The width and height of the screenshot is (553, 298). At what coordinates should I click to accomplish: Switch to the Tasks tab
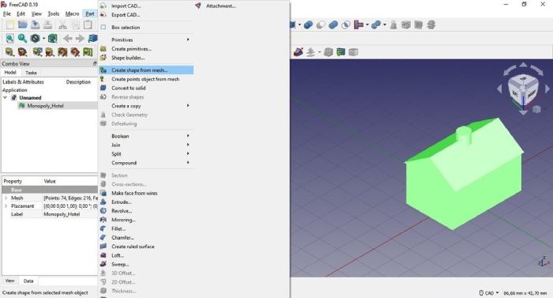pos(31,73)
